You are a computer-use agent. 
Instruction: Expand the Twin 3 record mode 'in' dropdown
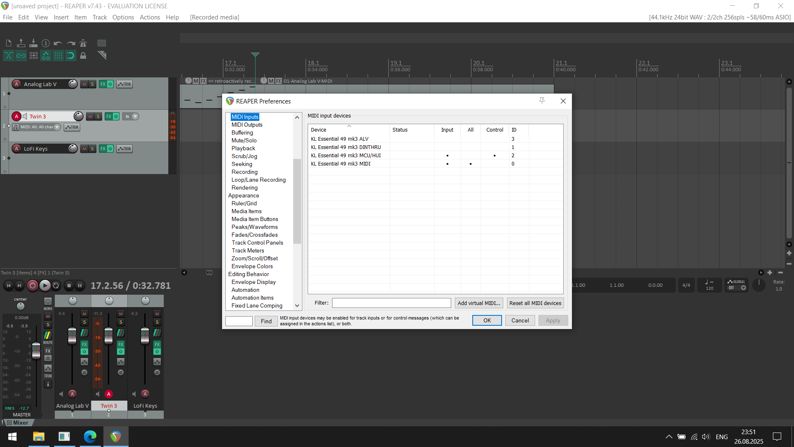(x=135, y=116)
